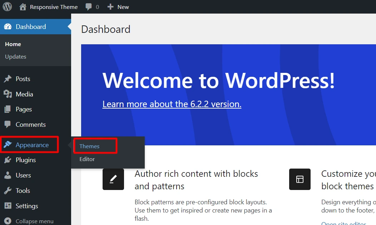
Task: Click the Users person icon
Action: pos(8,175)
